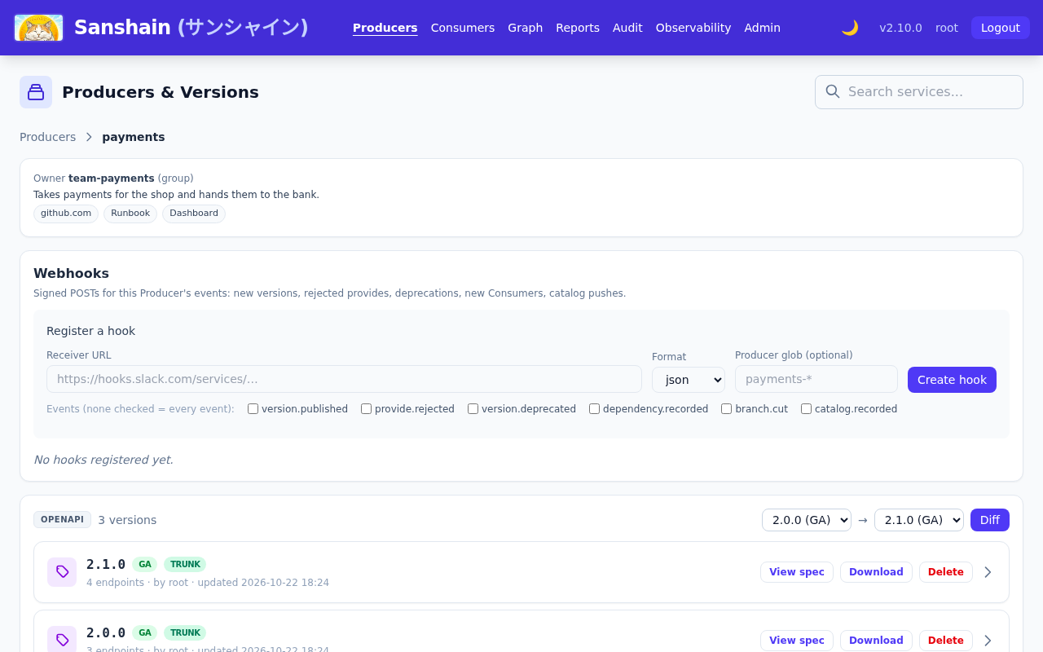
Task: Click the GA badge on version 2.0.0
Action: [144, 632]
